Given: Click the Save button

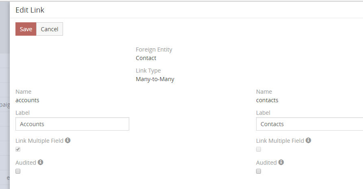Looking at the screenshot, I should pyautogui.click(x=26, y=29).
